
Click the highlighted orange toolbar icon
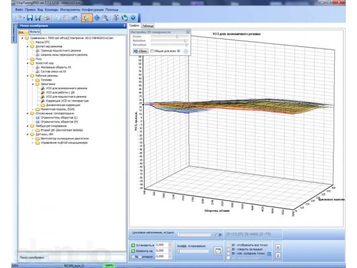86,18
